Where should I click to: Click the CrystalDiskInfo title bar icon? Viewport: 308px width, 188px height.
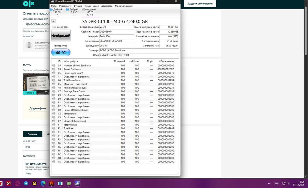(52, 1)
